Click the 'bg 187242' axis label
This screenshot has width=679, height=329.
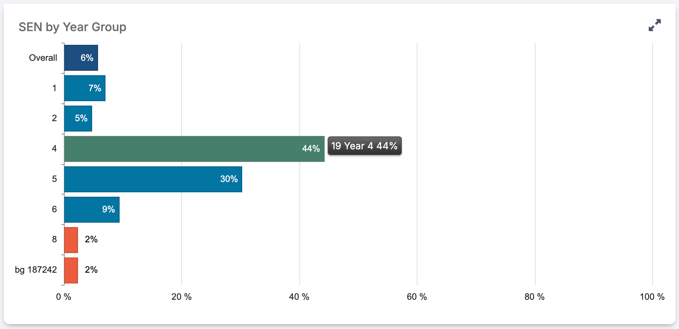click(36, 270)
